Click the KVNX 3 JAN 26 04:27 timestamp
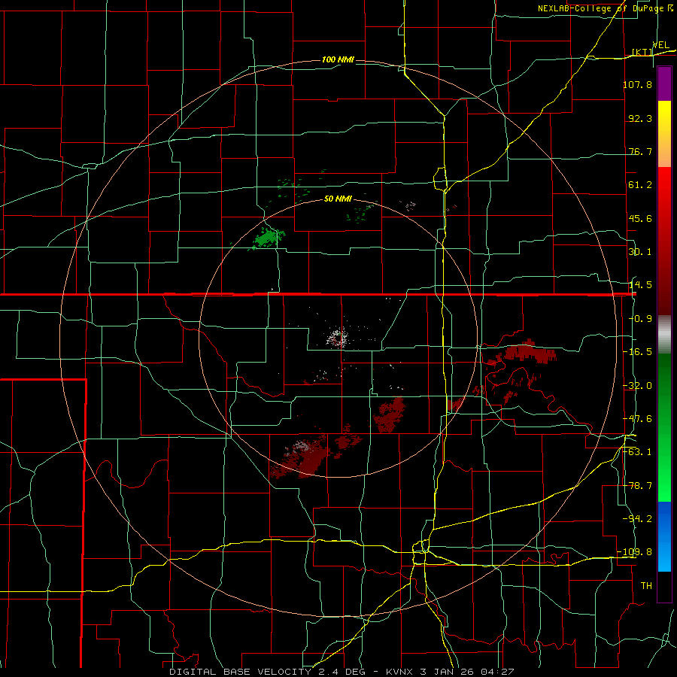The height and width of the screenshot is (677, 677). (451, 672)
